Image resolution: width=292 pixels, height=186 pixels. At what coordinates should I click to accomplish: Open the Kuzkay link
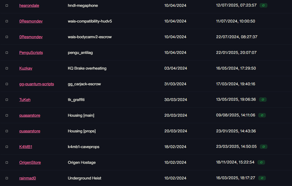coord(26,68)
